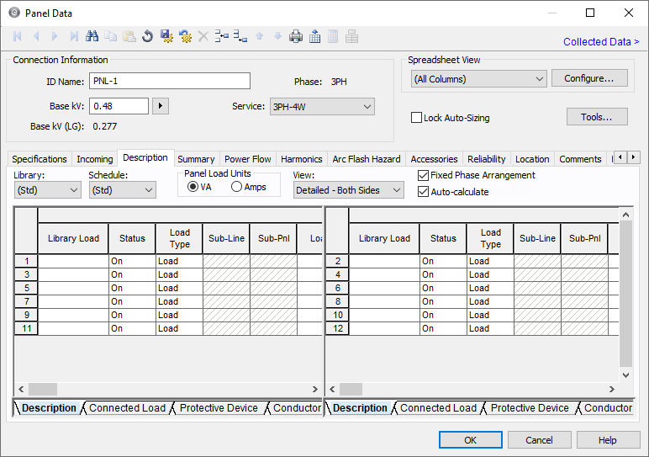Open the Collected Data link
Screen dimensions: 649x457
[x=601, y=42]
